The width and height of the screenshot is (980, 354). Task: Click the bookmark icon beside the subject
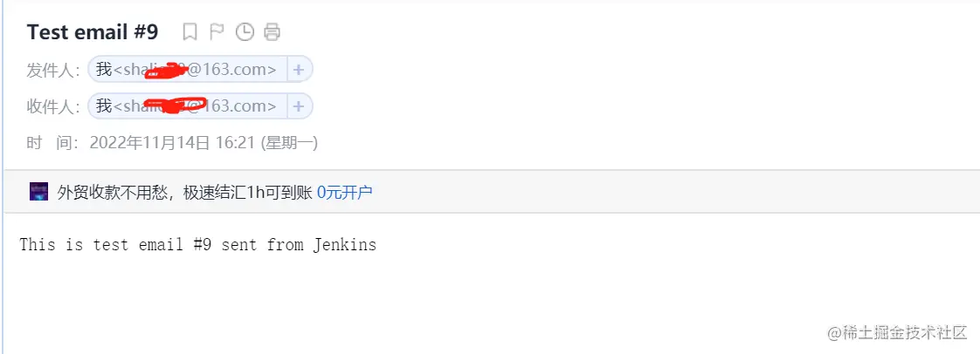(190, 32)
